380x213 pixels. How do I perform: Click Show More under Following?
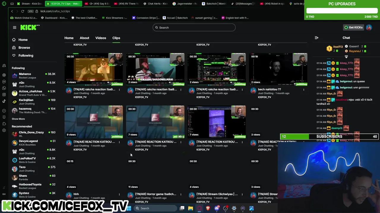[18, 119]
